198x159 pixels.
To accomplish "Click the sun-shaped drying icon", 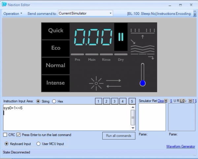I will click(96, 83).
